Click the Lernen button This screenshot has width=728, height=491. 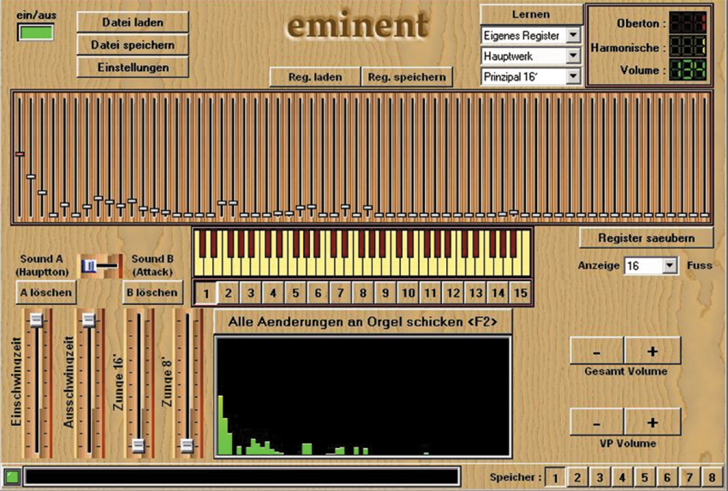point(531,14)
